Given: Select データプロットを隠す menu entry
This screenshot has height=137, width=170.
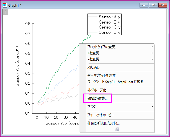Looking at the screenshot, I should point(117,76).
